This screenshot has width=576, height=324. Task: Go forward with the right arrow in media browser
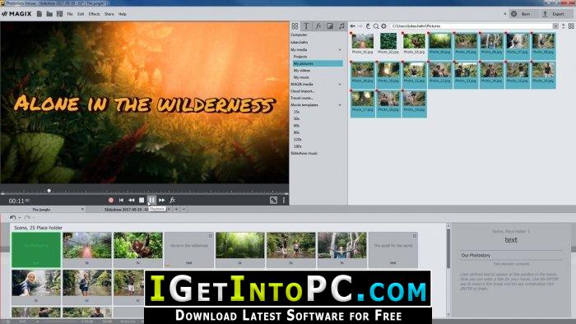tap(360, 26)
